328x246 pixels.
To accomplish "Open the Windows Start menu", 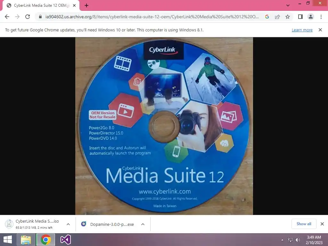I will point(8,240).
